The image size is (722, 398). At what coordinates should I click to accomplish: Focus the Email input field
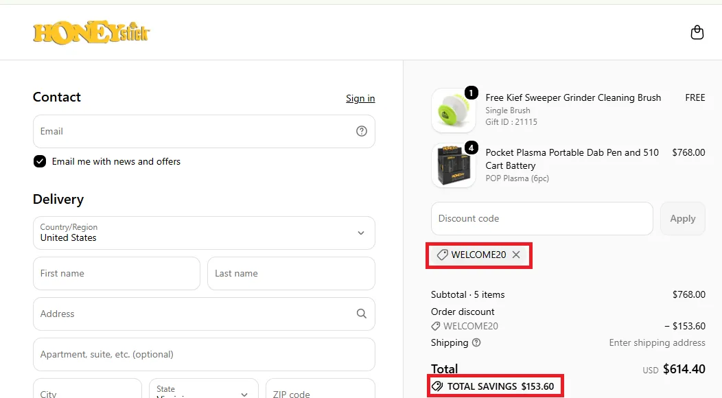point(204,131)
